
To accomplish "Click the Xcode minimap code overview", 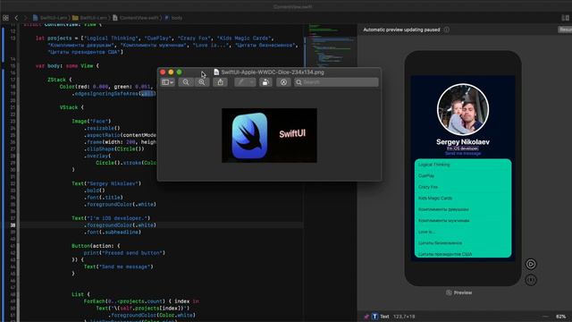I will pos(331,46).
